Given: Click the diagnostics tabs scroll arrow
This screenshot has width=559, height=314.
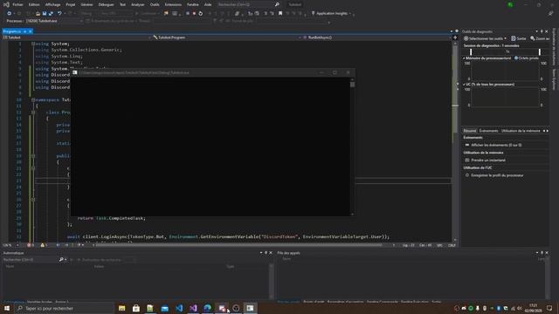Looking at the screenshot, I should coord(548,131).
